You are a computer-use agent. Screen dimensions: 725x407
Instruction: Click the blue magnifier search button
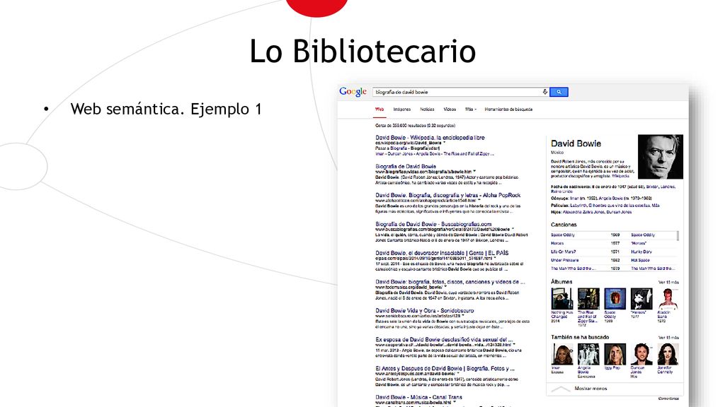click(559, 92)
